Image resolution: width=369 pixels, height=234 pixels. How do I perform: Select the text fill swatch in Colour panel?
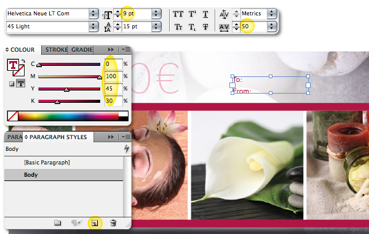pos(13,65)
